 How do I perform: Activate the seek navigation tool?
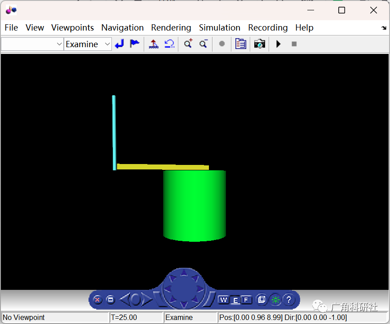pos(153,44)
